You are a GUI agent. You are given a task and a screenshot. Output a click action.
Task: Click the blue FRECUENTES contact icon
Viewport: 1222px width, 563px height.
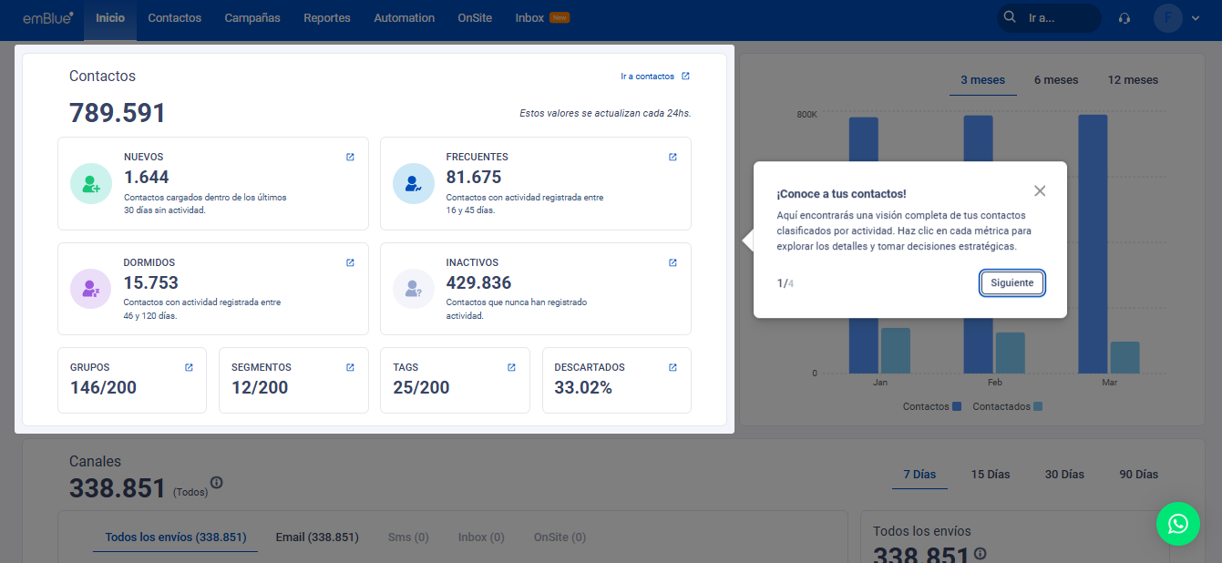pos(414,184)
